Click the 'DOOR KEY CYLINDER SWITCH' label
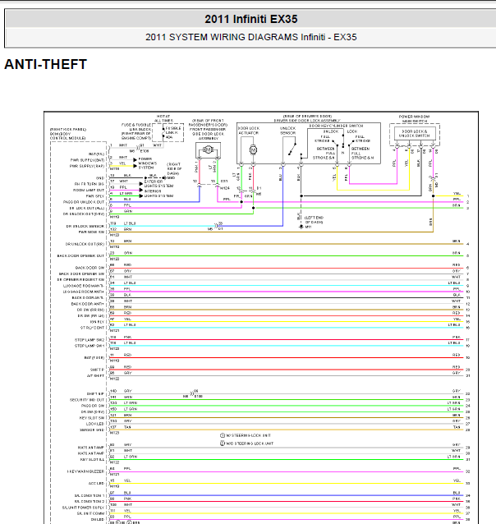This screenshot has height=524, width=496. pos(336,126)
